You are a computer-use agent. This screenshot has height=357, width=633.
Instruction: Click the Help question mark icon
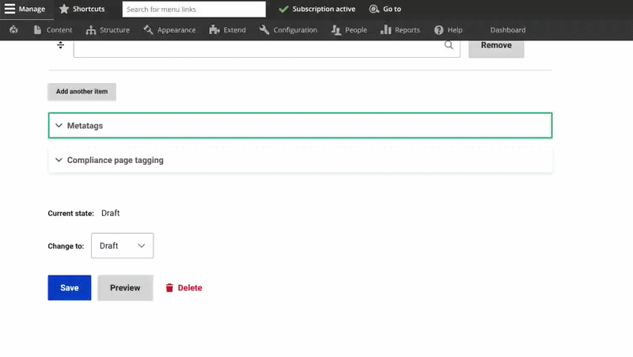439,30
